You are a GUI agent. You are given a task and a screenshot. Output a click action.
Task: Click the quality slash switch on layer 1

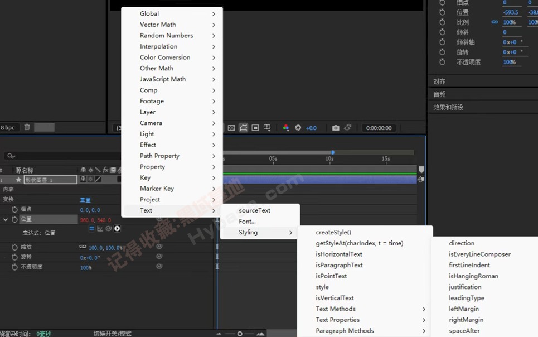click(98, 179)
